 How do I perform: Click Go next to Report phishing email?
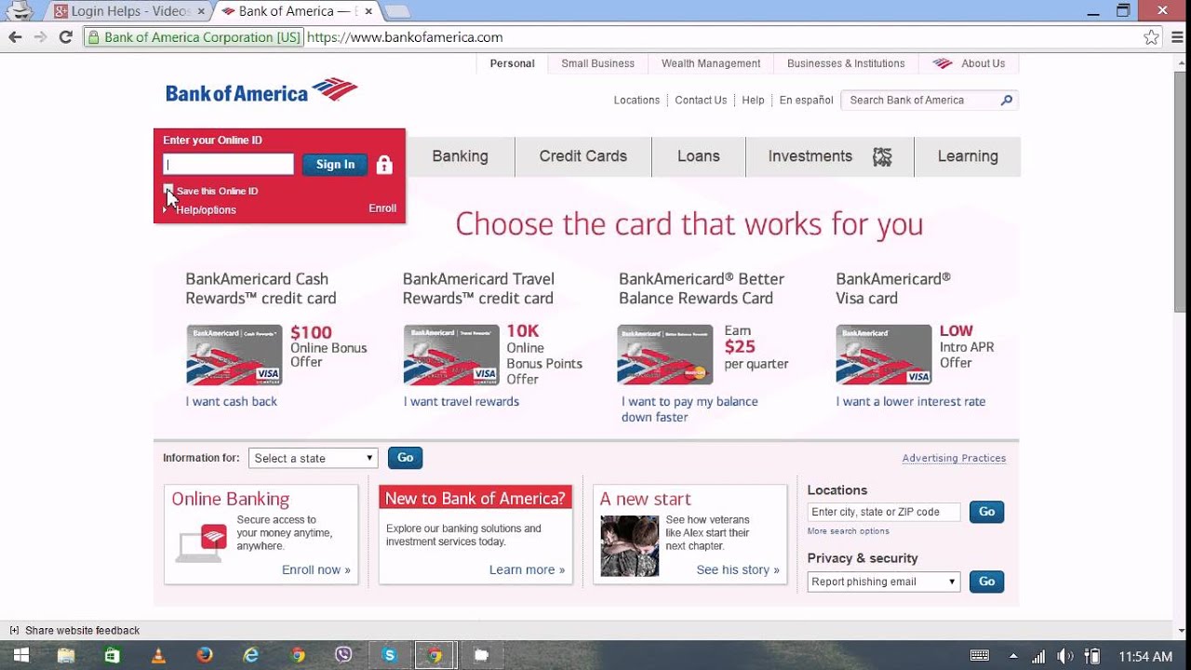[986, 582]
